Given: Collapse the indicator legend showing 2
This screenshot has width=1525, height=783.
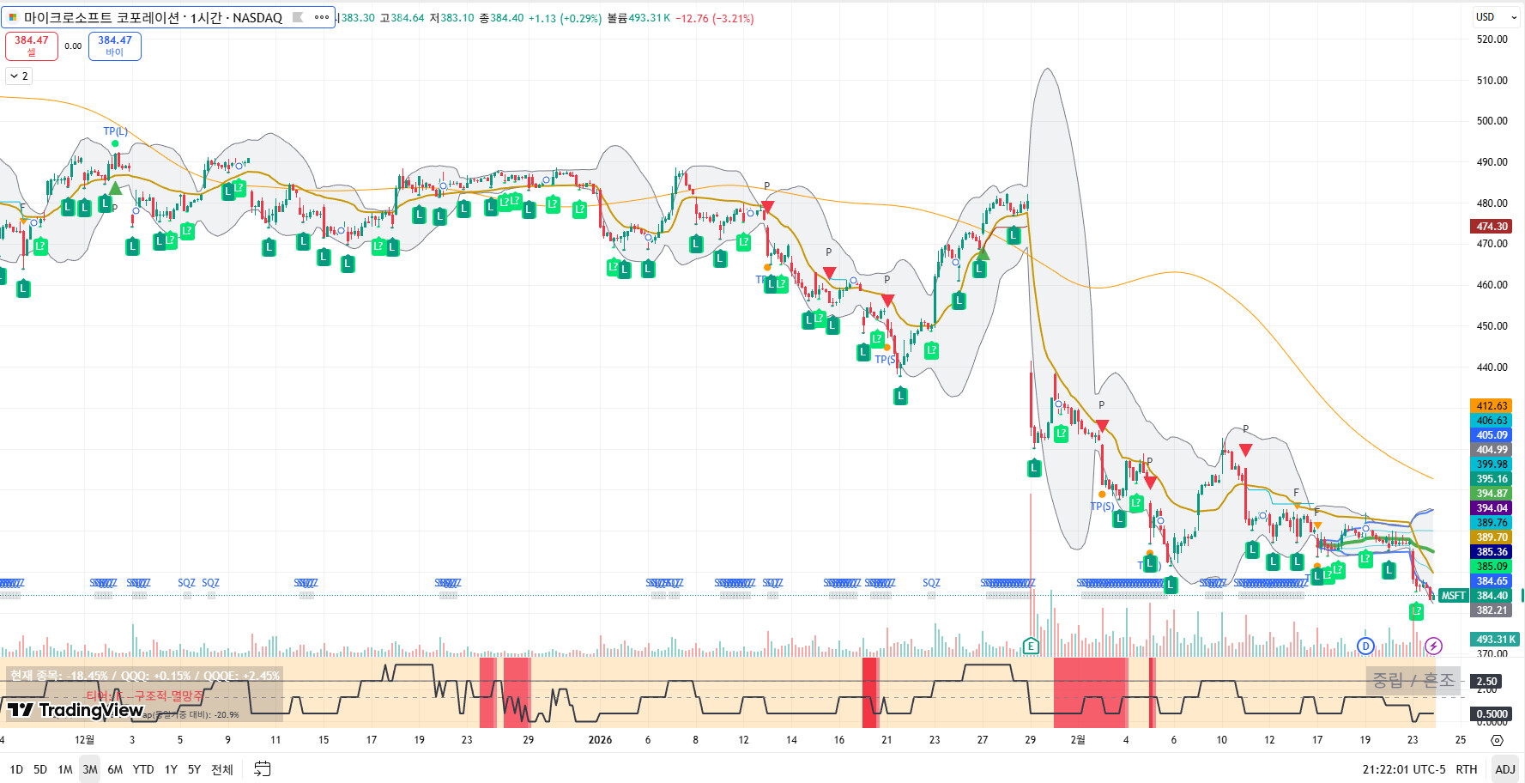Looking at the screenshot, I should pos(19,76).
